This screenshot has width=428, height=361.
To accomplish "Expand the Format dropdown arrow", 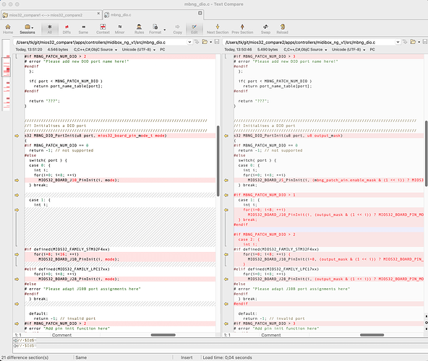I will 165,30.
